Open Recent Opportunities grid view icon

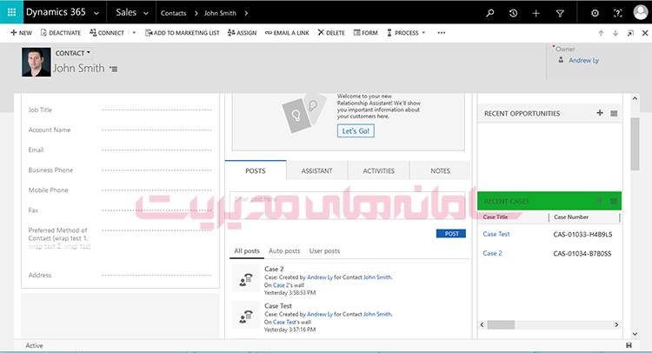(x=614, y=113)
